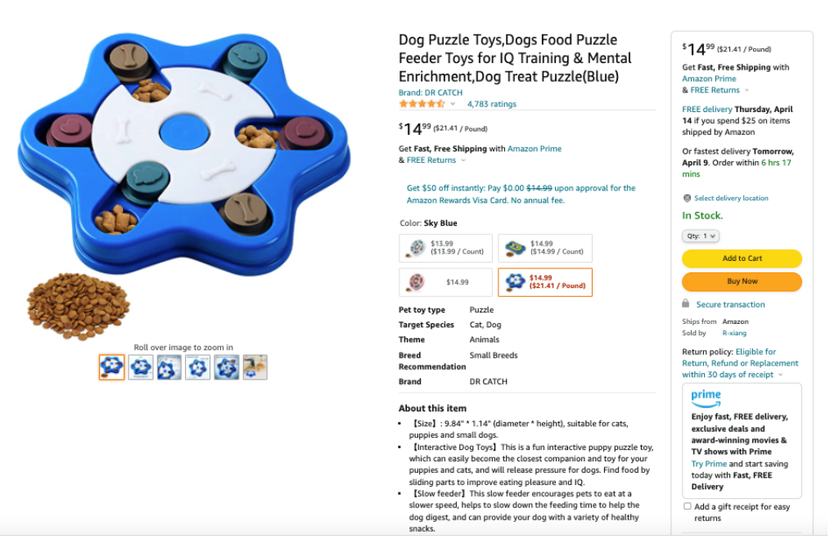Click the star rating icon
Viewport: 830px width, 544px height.
tap(422, 104)
